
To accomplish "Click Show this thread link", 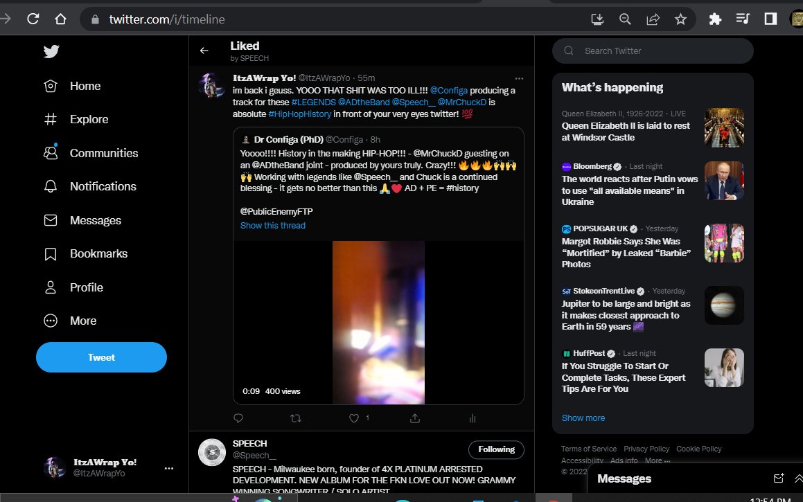I will 273,226.
